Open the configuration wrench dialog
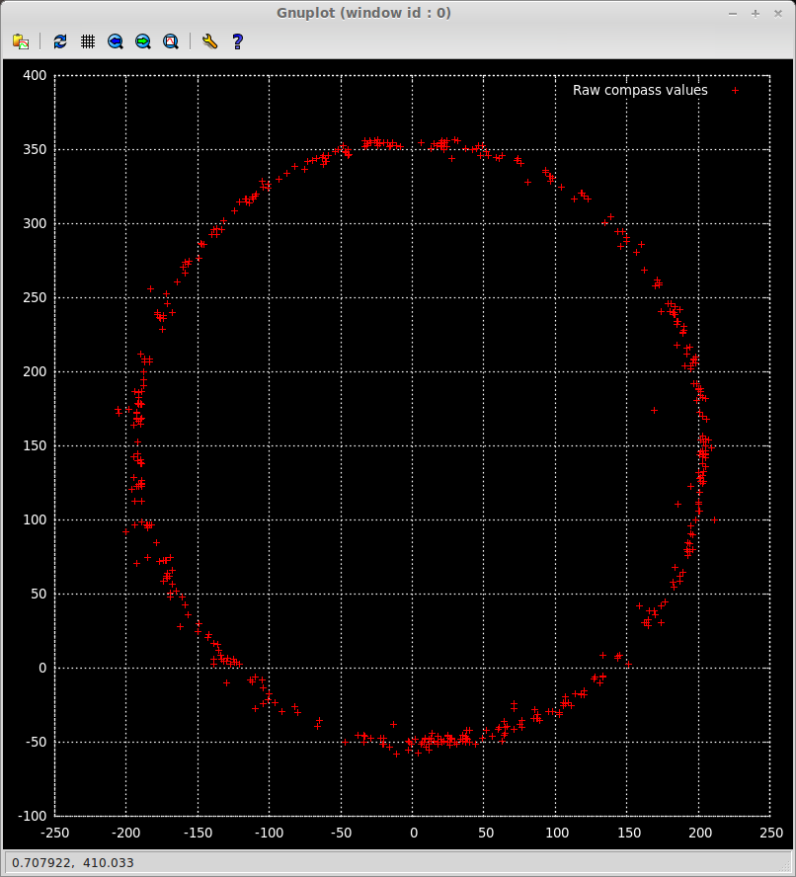Image resolution: width=796 pixels, height=877 pixels. (x=208, y=41)
